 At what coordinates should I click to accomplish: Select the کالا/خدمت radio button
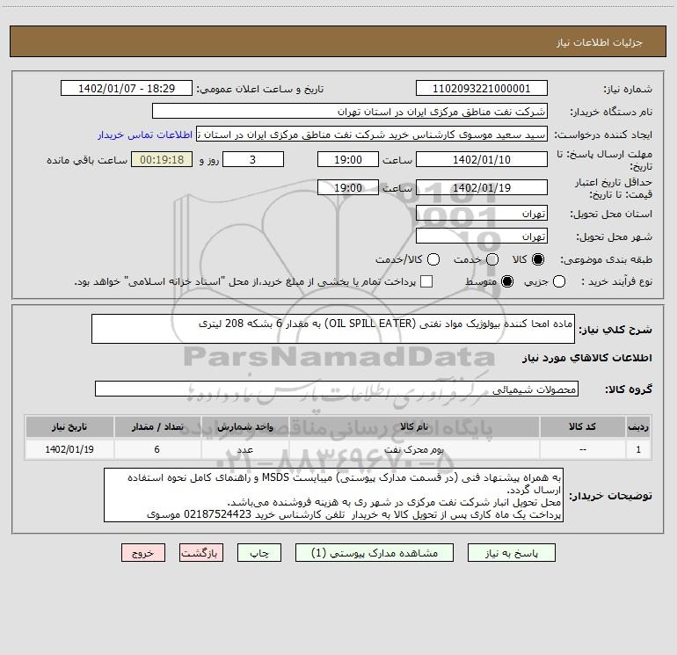point(433,259)
